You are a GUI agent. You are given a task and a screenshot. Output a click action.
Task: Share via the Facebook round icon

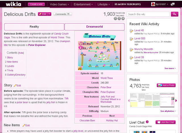[x=119, y=18]
